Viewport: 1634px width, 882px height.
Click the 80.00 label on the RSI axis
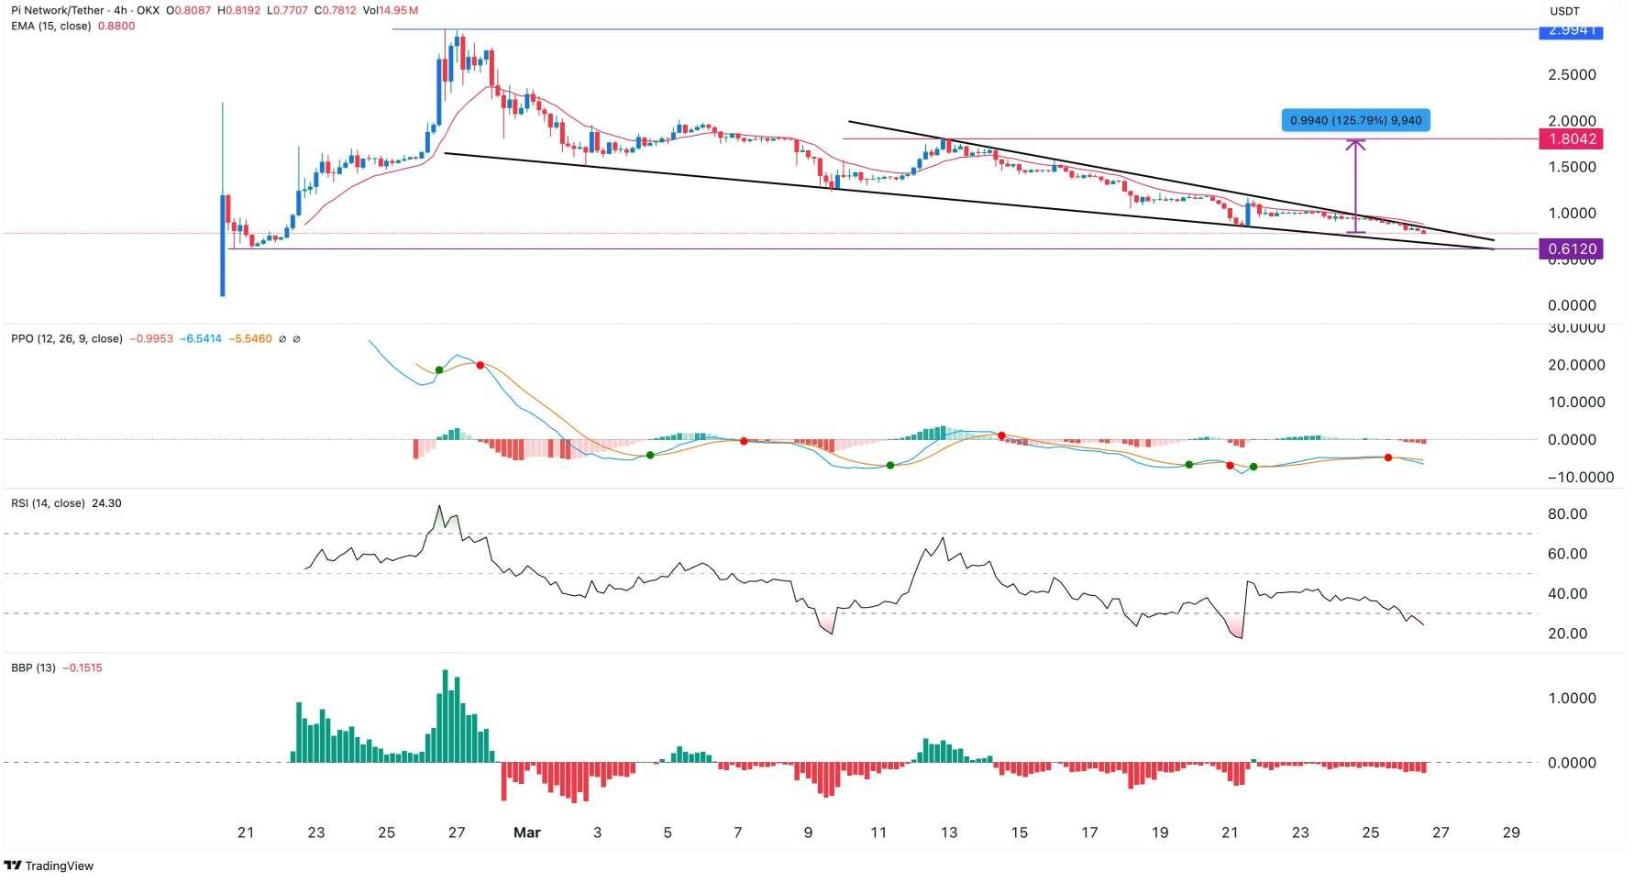coord(1567,514)
